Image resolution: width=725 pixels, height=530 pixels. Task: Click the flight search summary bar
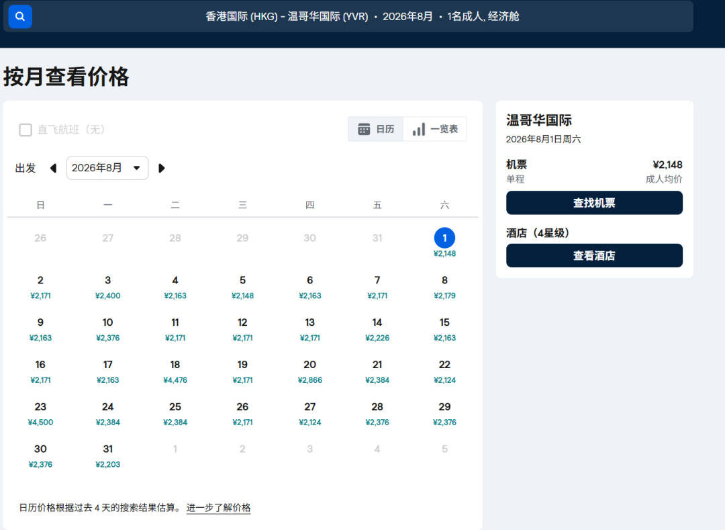coord(362,17)
